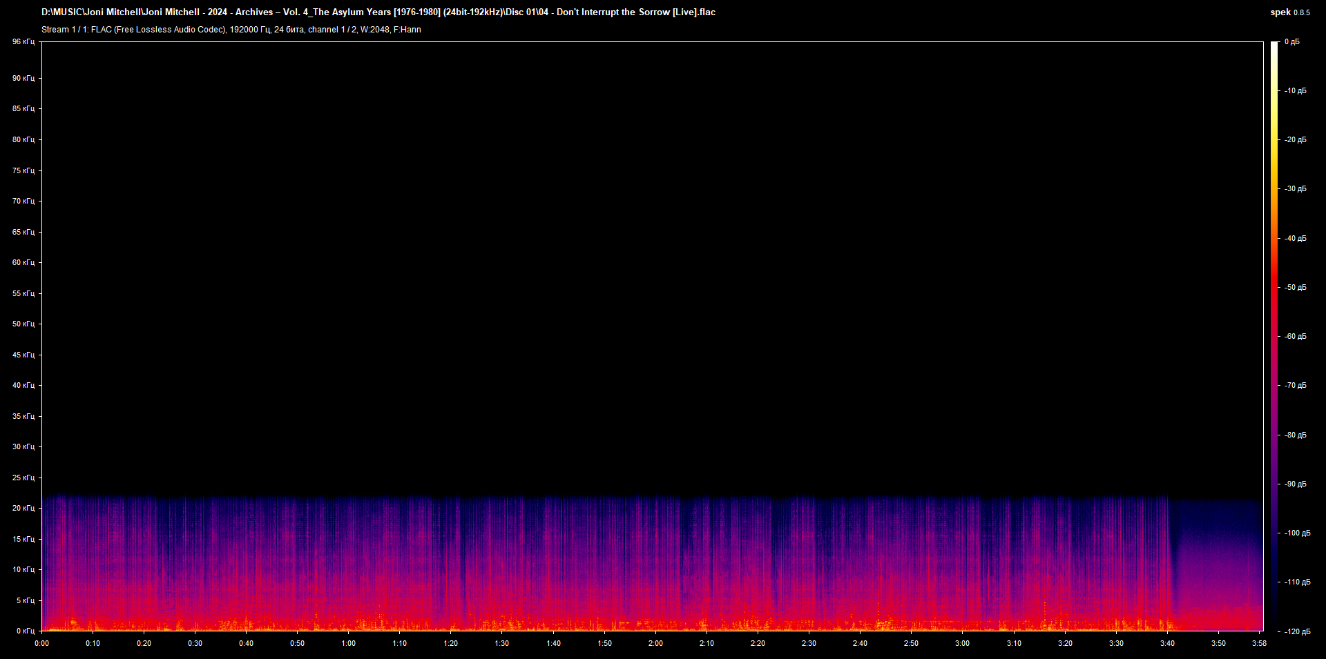The height and width of the screenshot is (659, 1326).
Task: Select the 0 дБ legend label
Action: 1291,42
